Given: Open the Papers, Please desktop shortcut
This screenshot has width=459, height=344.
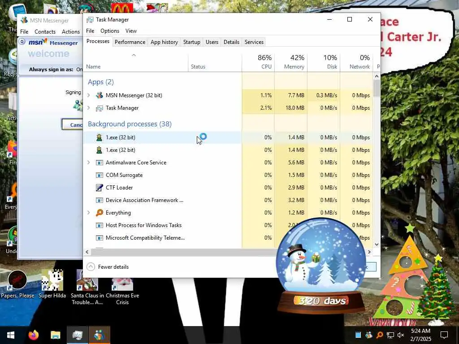Looking at the screenshot, I should (17, 284).
